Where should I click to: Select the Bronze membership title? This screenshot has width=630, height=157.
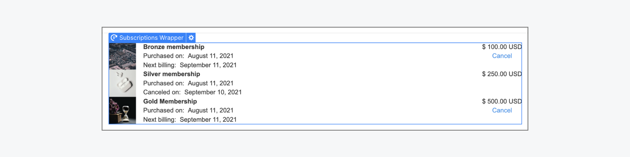click(x=174, y=47)
